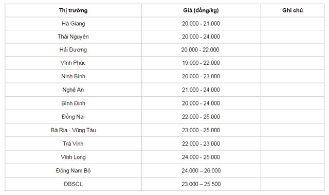Viewport: 329px width, 195px height.
Task: Click the empty Ghi chú cell for Hà Giang
Action: tap(293, 24)
